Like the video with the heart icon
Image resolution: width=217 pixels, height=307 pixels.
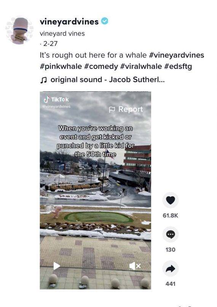pos(171,200)
